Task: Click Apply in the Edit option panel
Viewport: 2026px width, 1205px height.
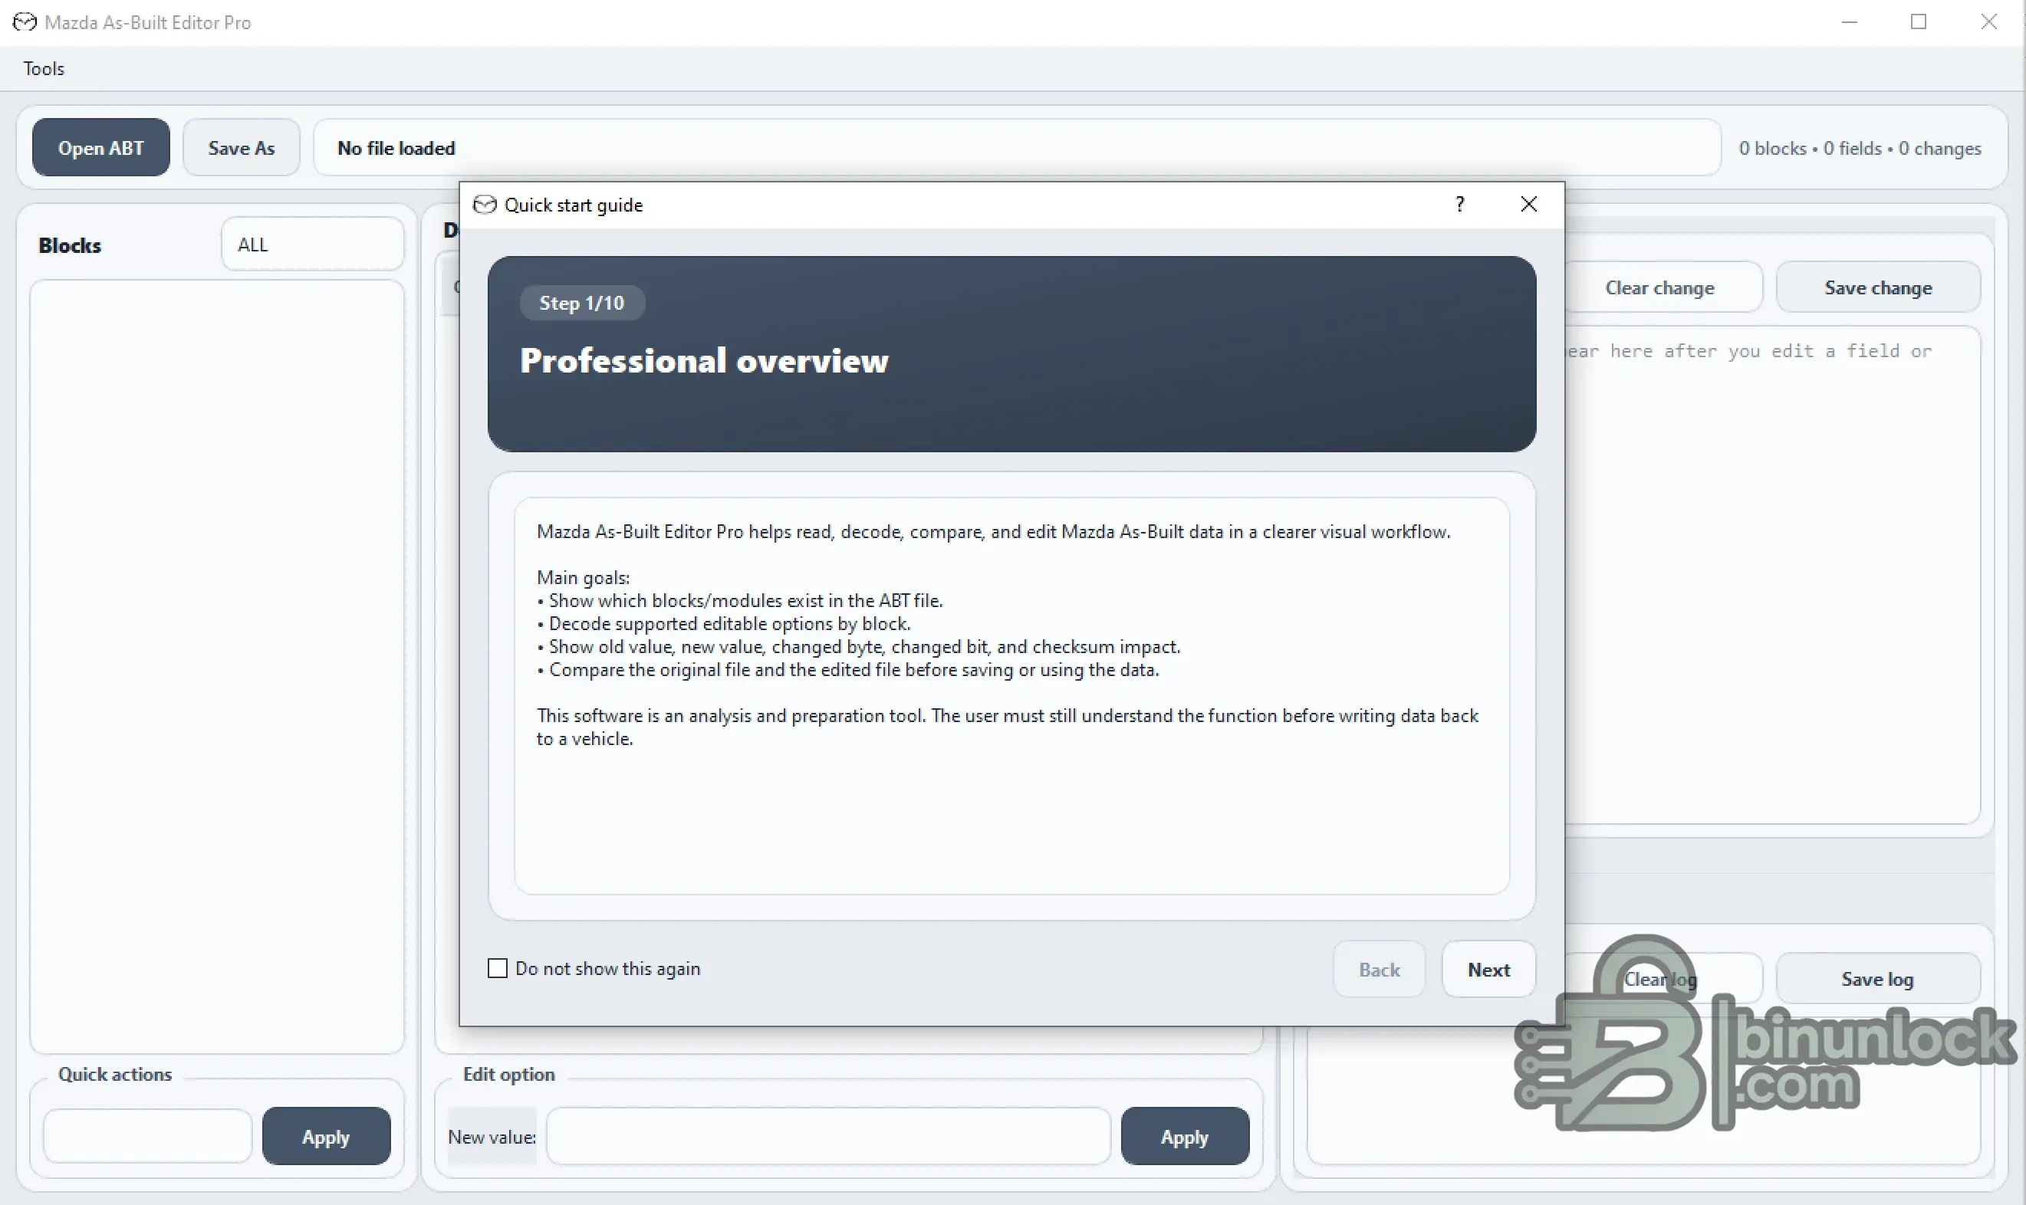Action: tap(1185, 1136)
